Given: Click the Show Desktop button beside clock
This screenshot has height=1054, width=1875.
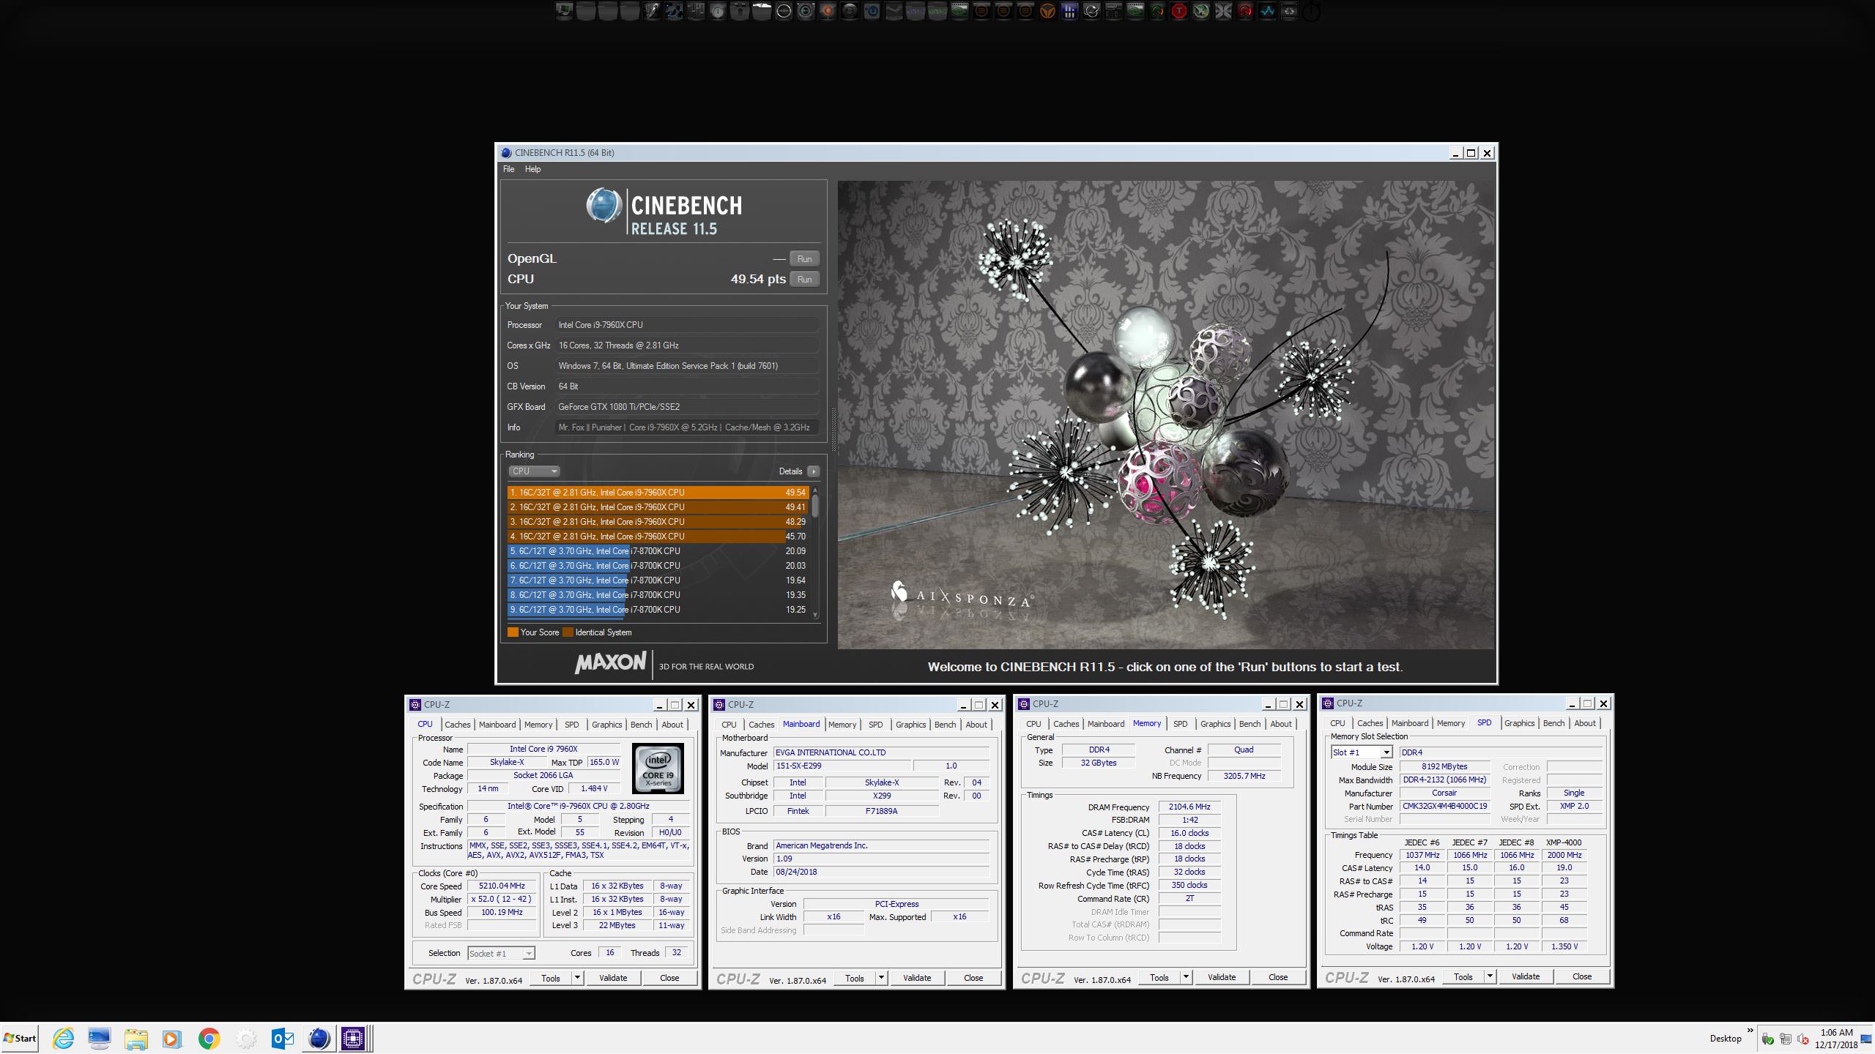Looking at the screenshot, I should (x=1866, y=1039).
